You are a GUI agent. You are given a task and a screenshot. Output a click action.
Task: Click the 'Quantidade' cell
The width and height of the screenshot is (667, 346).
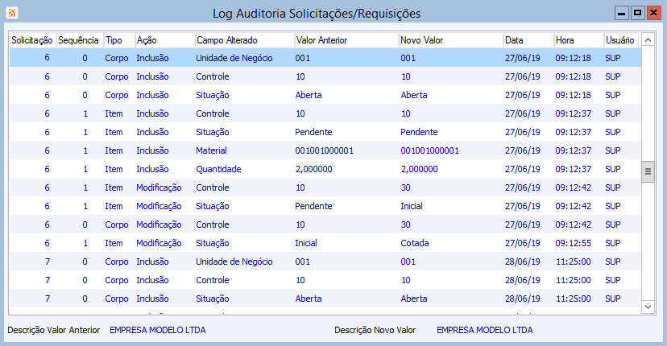click(x=218, y=169)
